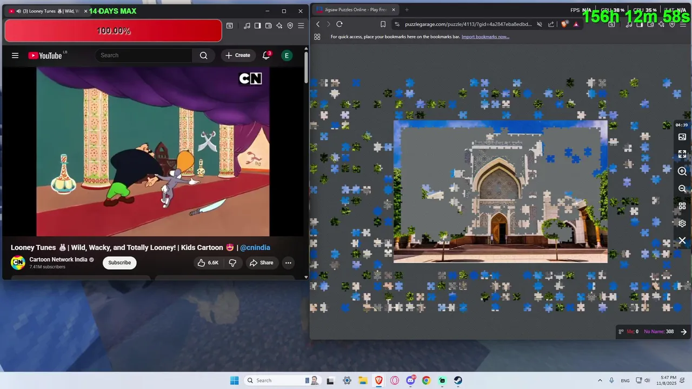Open Leo AI in YouTube window toolbar
This screenshot has width=692, height=389.
click(280, 25)
